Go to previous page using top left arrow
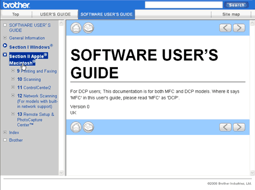Viewport: 255px width, 190px height. point(225,28)
